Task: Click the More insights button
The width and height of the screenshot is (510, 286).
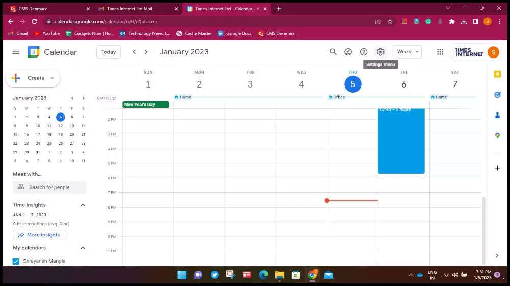Action: [39, 235]
